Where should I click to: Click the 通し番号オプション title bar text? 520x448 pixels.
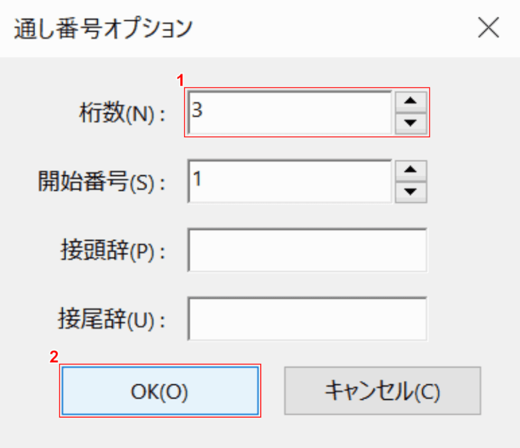(102, 29)
